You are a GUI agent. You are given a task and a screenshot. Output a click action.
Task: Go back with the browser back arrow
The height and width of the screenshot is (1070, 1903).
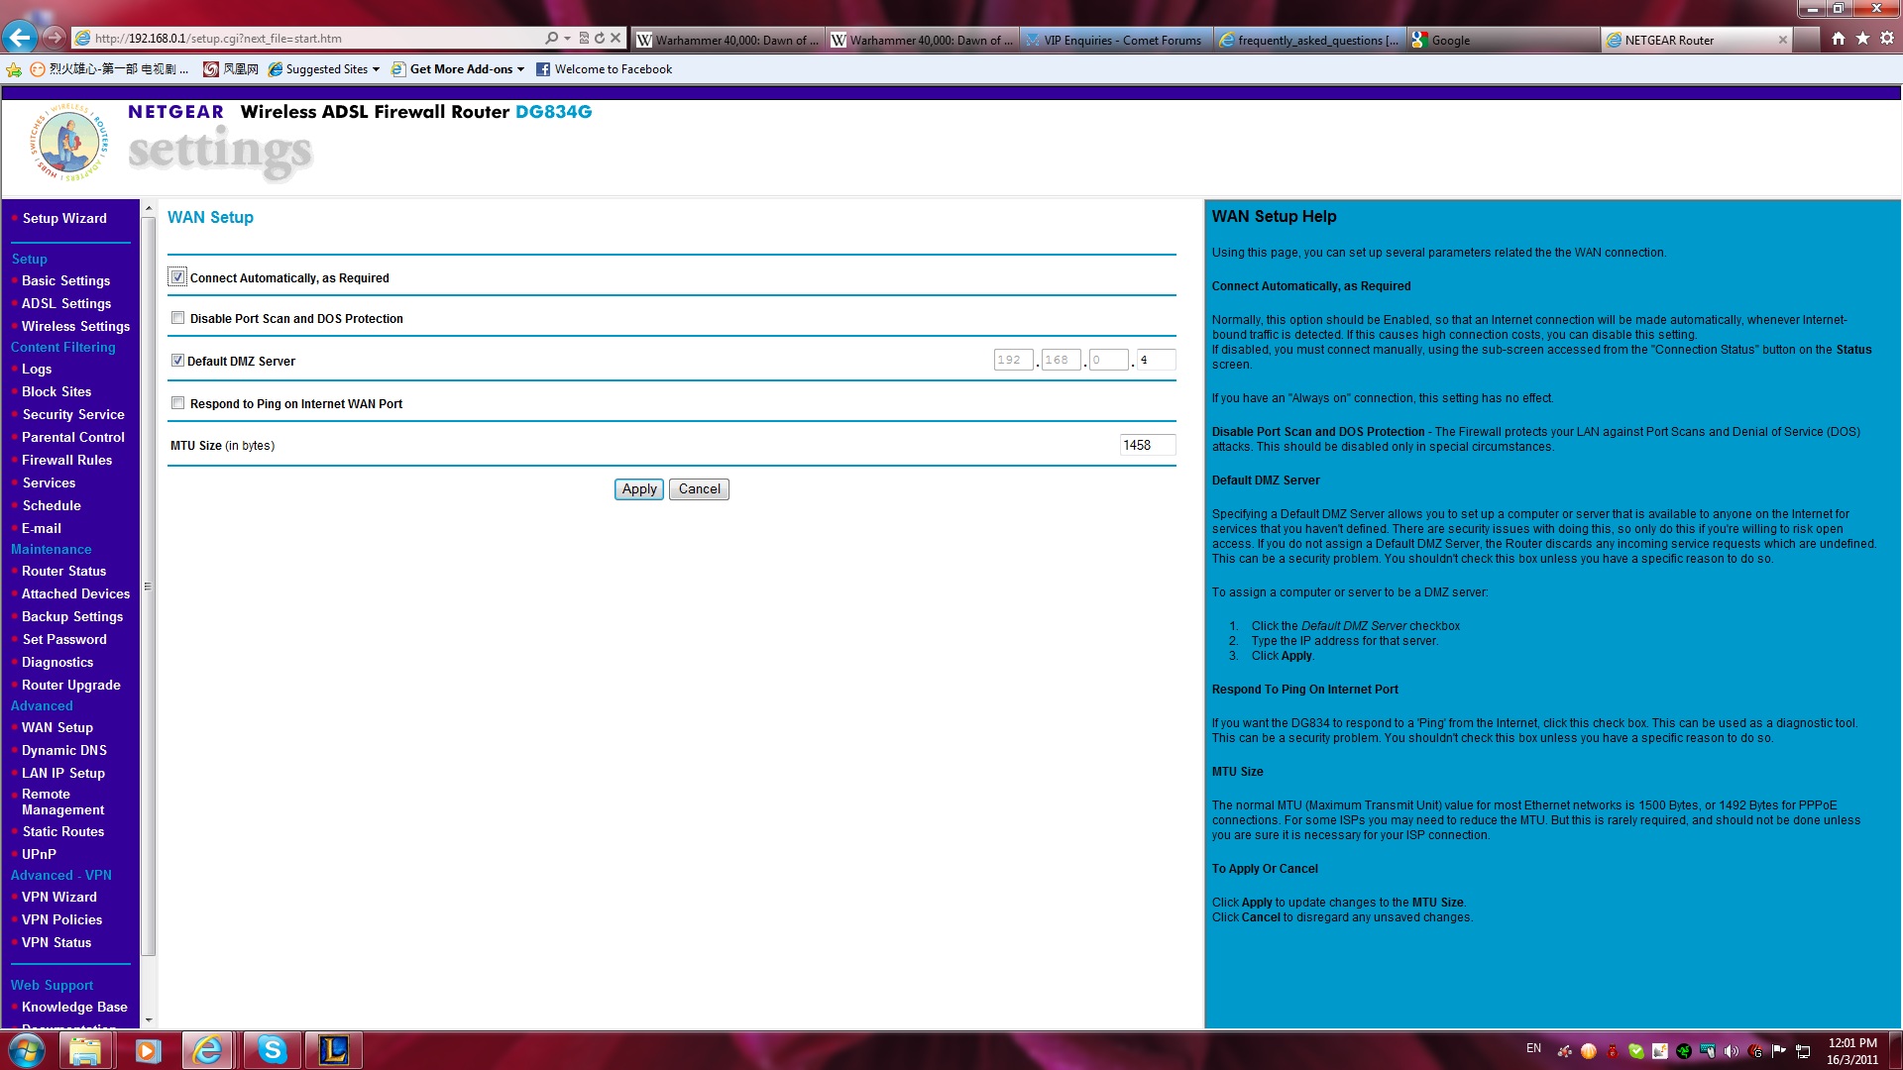19,38
